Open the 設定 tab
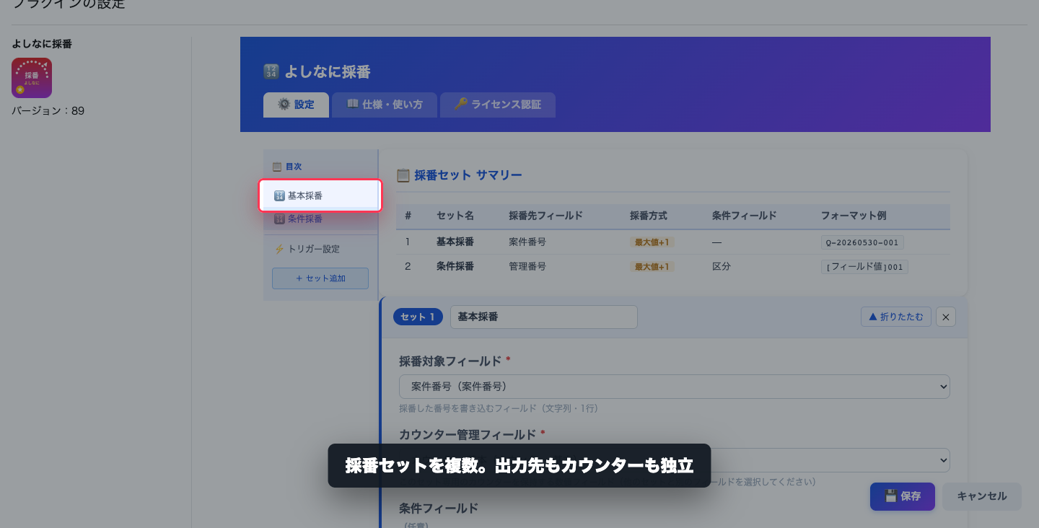 (296, 105)
